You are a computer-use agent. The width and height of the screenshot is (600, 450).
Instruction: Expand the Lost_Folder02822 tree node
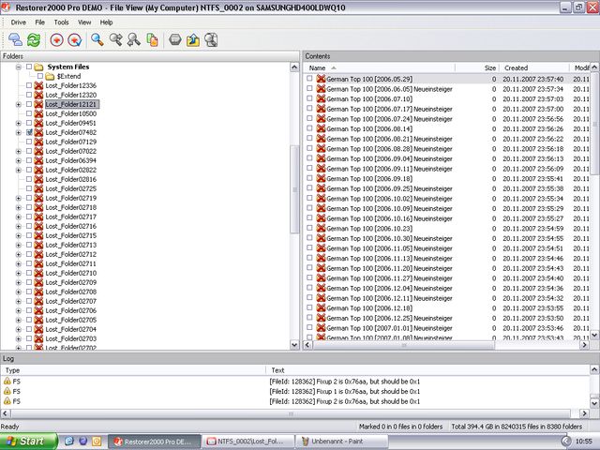pyautogui.click(x=19, y=171)
